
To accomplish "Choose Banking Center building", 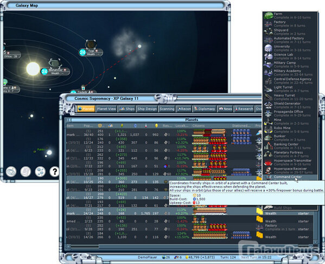I will 290,146.
